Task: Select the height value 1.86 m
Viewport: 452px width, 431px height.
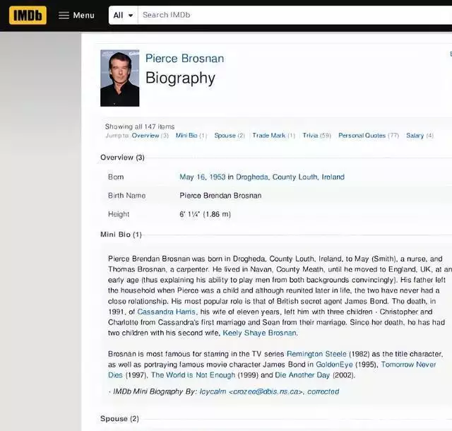Action: pyautogui.click(x=217, y=214)
